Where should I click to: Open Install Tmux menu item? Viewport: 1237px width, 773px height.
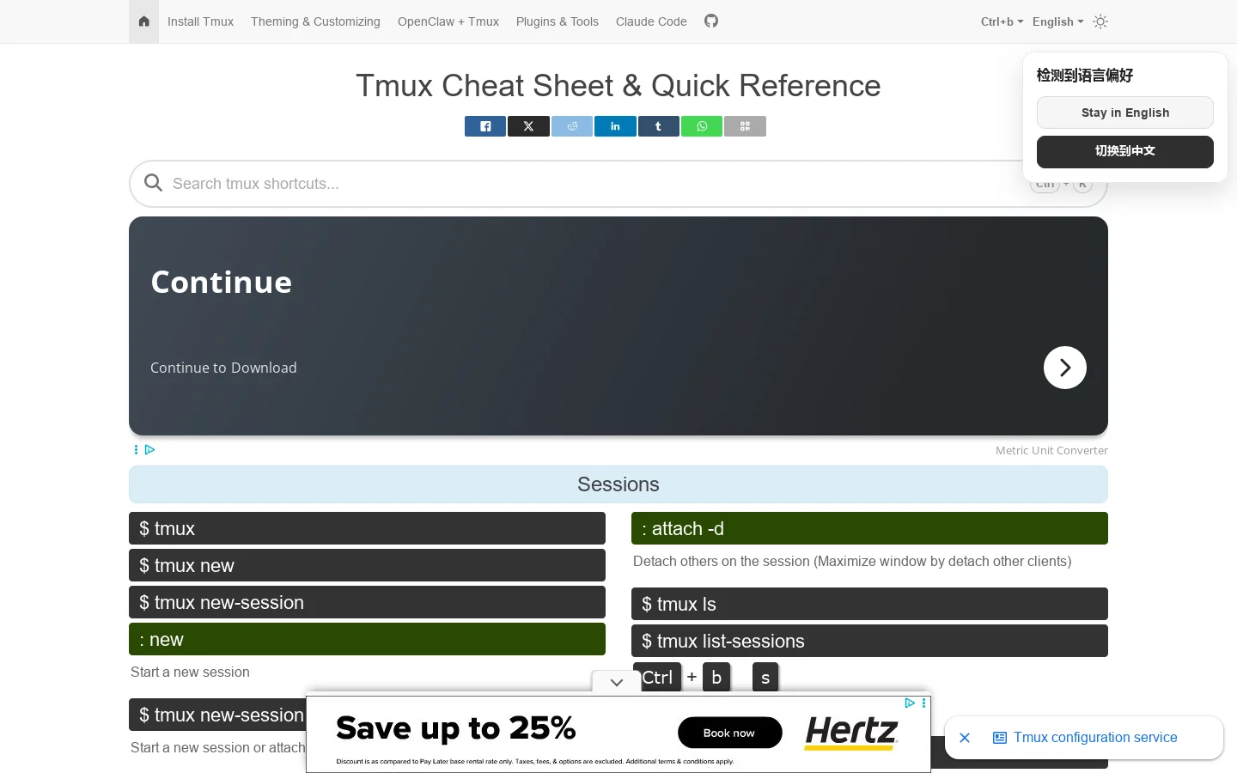pos(200,21)
